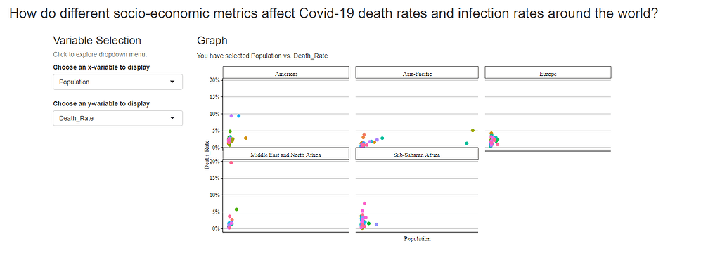Click the Population x-axis label
The image size is (720, 253).
tap(417, 239)
